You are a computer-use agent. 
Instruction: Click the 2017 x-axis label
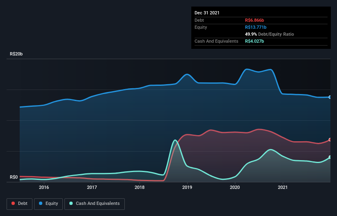pos(92,187)
